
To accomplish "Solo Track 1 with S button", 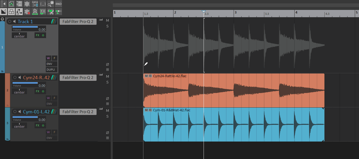I will coord(108,26).
